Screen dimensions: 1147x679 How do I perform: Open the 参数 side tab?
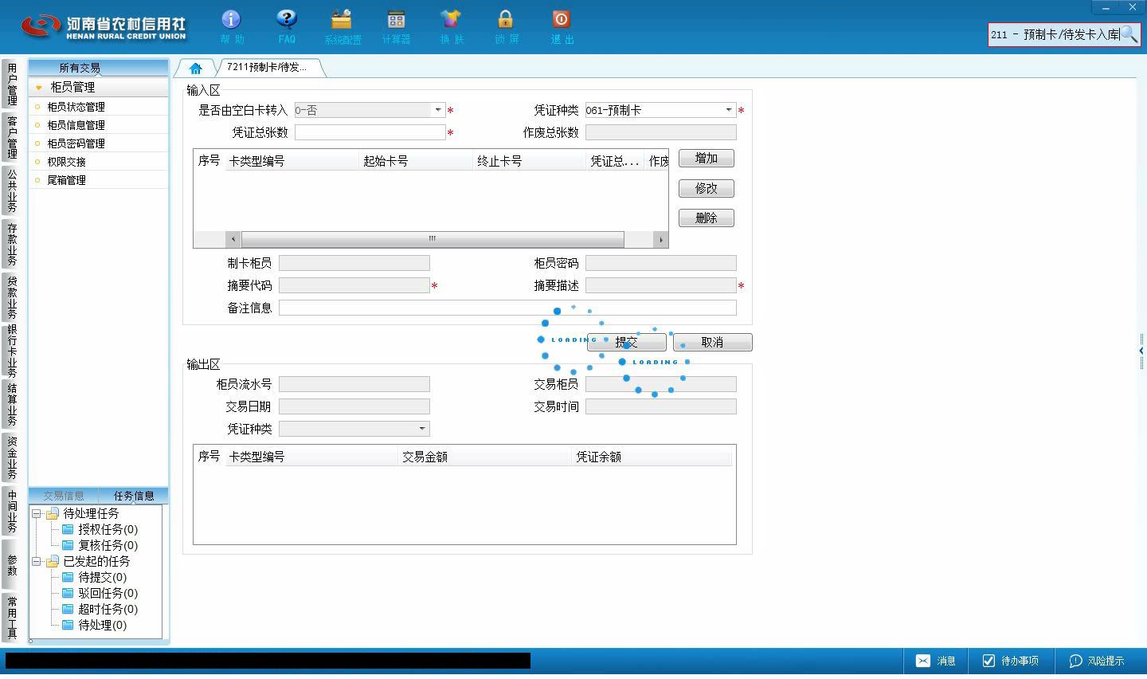coord(11,564)
